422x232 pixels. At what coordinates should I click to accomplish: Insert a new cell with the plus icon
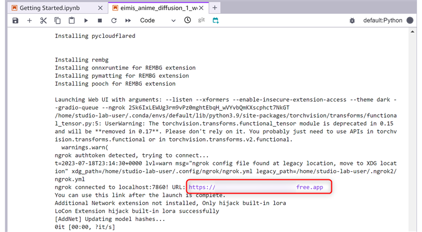tap(29, 20)
